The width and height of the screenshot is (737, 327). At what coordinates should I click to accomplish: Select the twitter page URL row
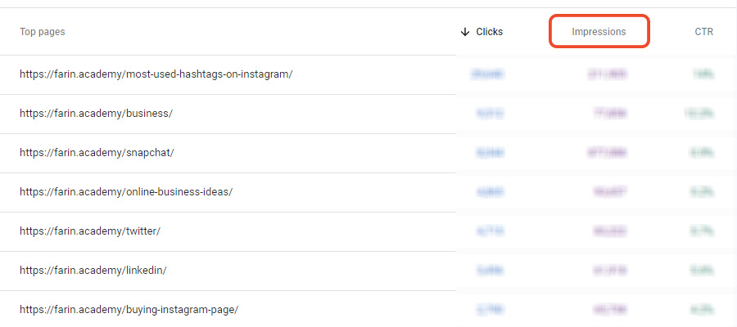[x=89, y=231]
